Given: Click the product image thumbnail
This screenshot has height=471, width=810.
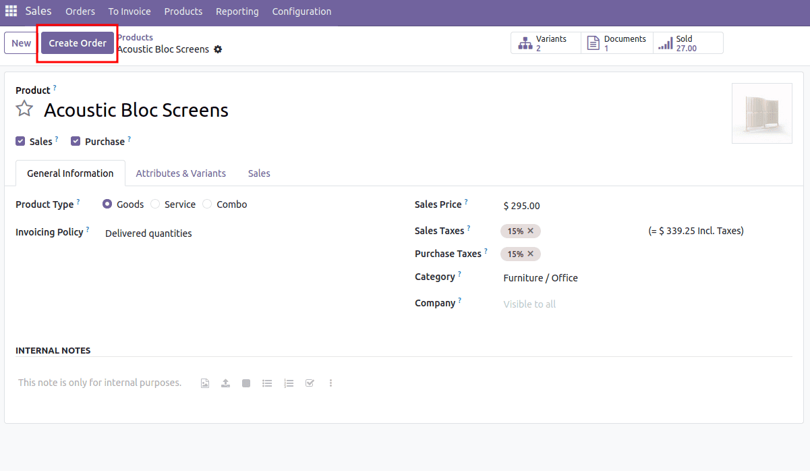Looking at the screenshot, I should pos(761,113).
